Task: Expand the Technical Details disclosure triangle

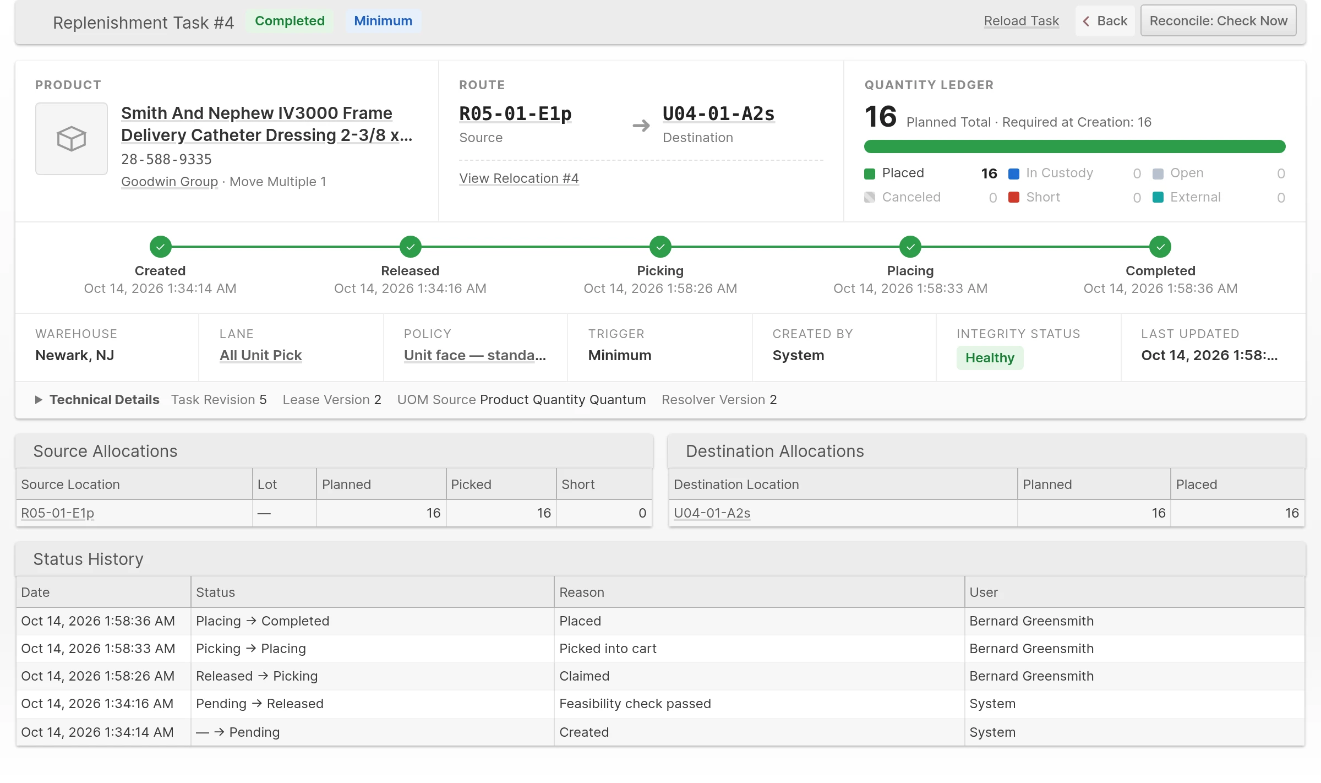Action: [x=39, y=400]
